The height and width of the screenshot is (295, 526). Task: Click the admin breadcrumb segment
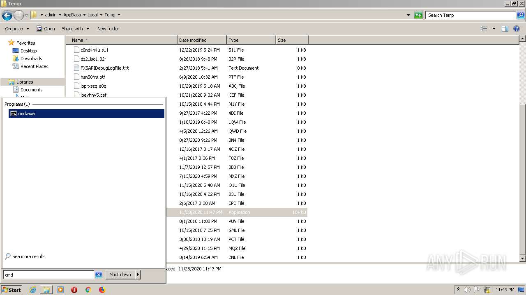click(x=51, y=15)
